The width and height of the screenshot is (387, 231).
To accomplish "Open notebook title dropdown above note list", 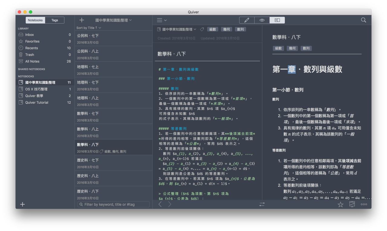I will point(113,20).
